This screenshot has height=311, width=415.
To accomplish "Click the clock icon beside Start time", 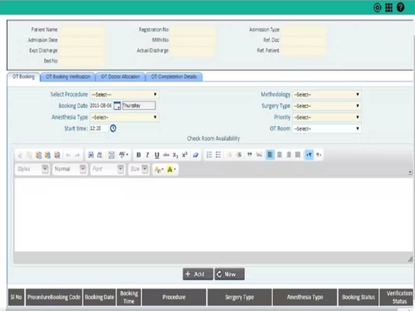I will (113, 129).
